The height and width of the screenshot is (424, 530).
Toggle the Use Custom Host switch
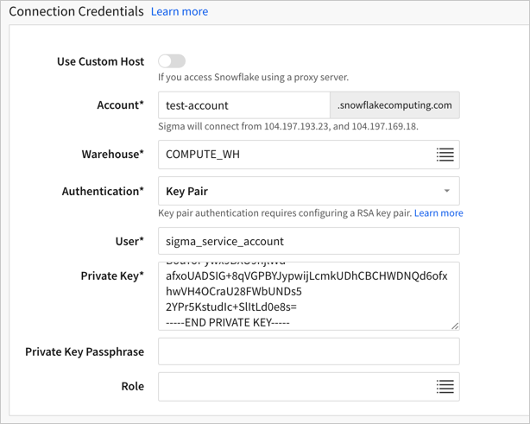(172, 61)
